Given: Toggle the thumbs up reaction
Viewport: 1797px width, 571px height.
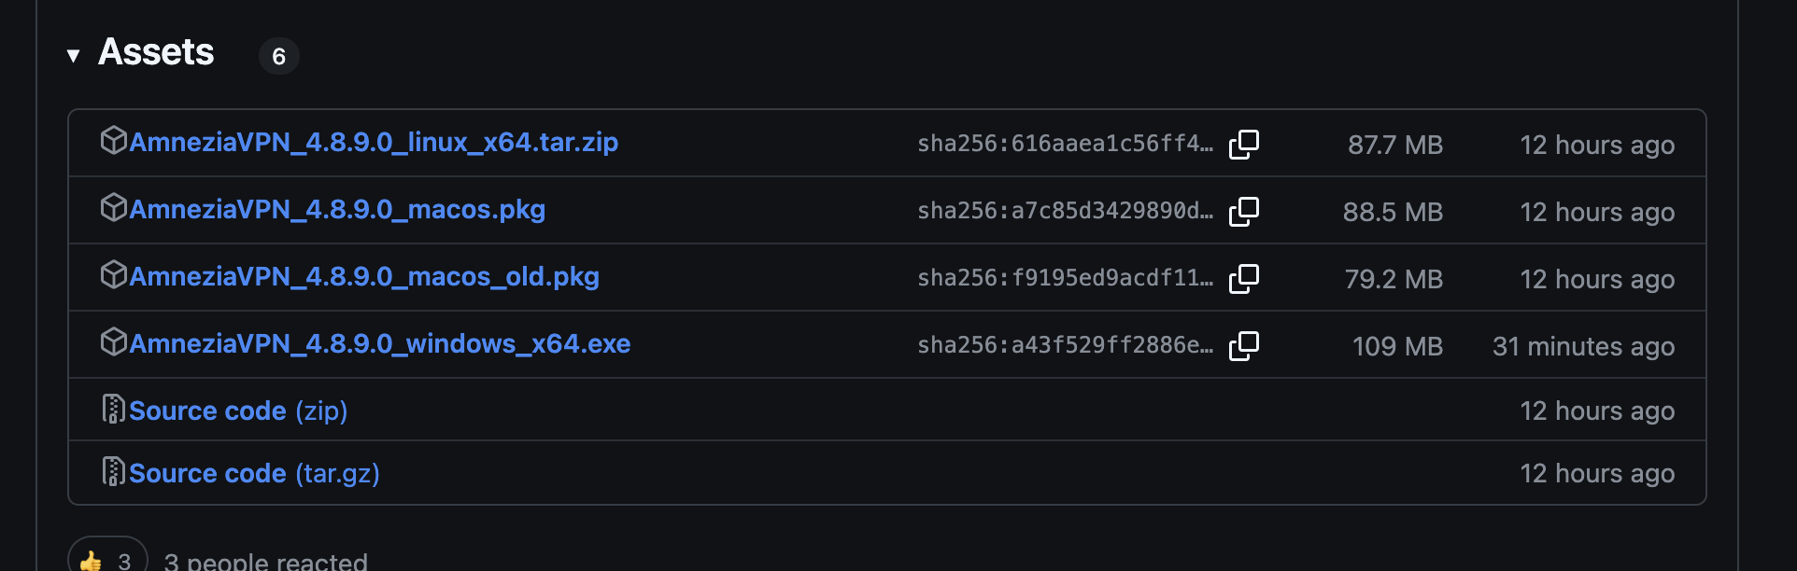Looking at the screenshot, I should tap(106, 558).
